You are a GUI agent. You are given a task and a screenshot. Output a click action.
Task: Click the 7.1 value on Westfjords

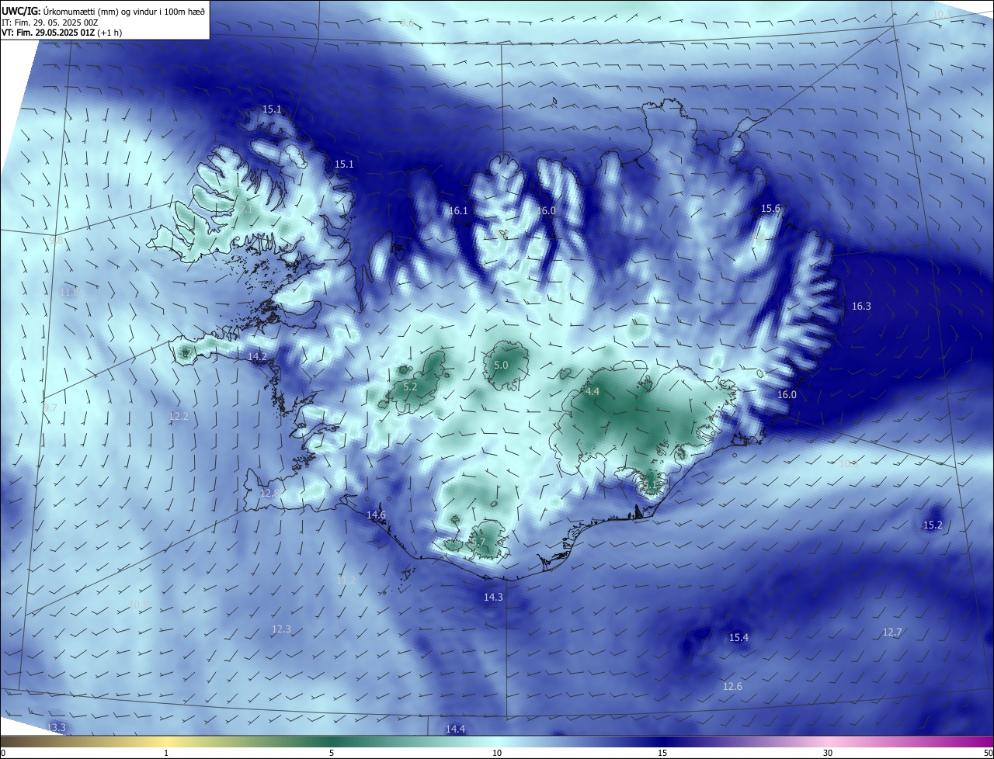click(x=246, y=210)
